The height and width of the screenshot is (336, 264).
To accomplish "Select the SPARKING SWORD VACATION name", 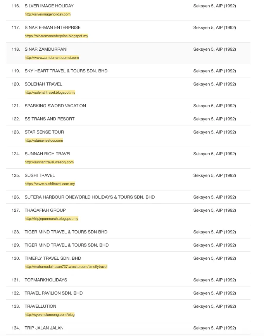I will pos(55,106).
